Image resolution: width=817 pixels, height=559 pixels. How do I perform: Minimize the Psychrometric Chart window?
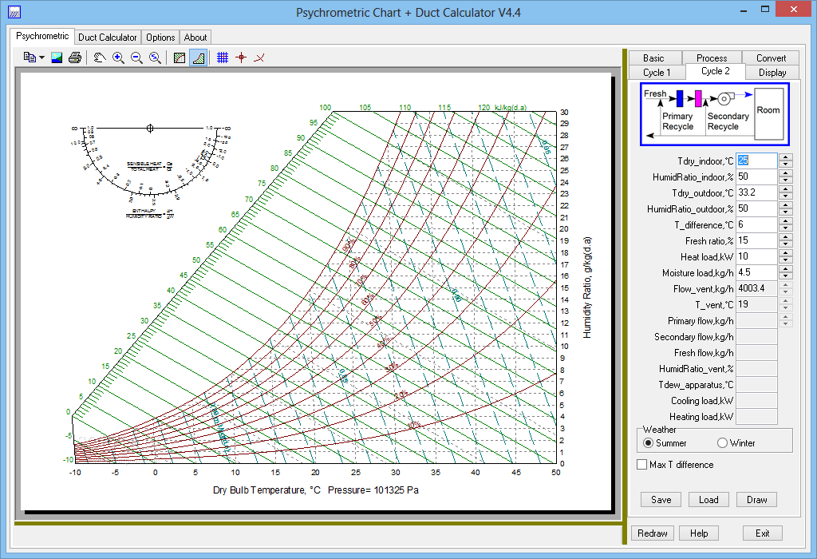(x=743, y=10)
